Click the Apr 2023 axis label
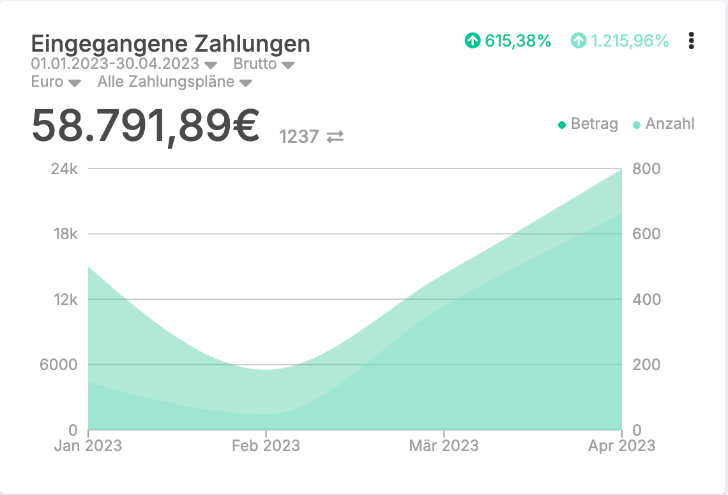Viewport: 728px width, 495px height. pyautogui.click(x=621, y=445)
